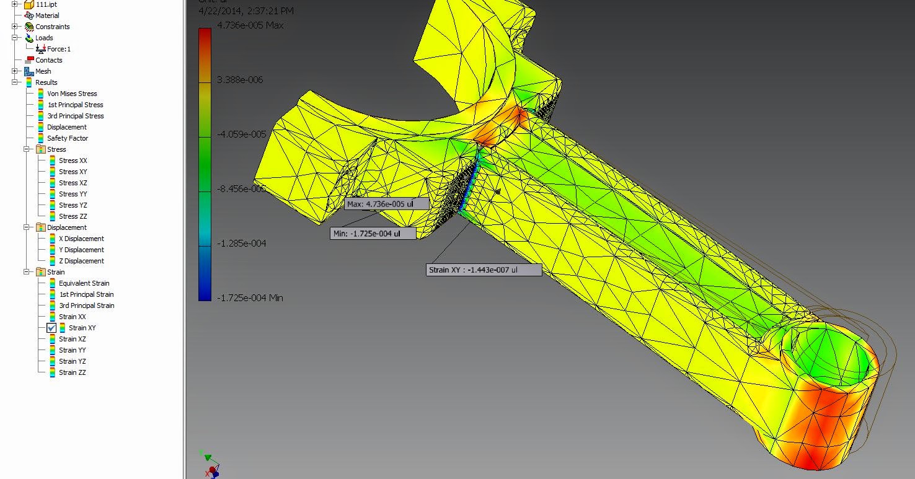Click the Stress YZ icon
This screenshot has height=479, width=915.
pos(53,205)
